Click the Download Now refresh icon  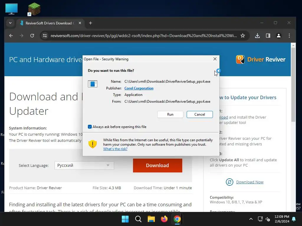point(229,182)
